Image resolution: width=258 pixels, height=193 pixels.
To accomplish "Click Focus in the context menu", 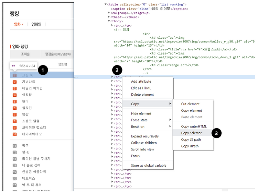I will (x=135, y=156).
